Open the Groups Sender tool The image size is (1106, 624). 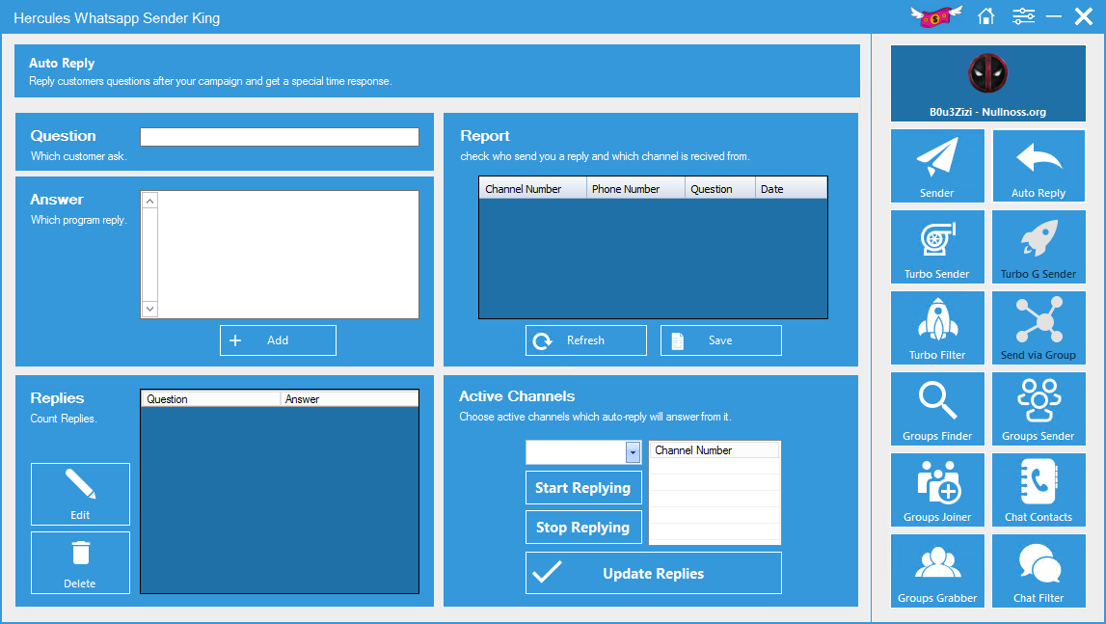point(1039,409)
